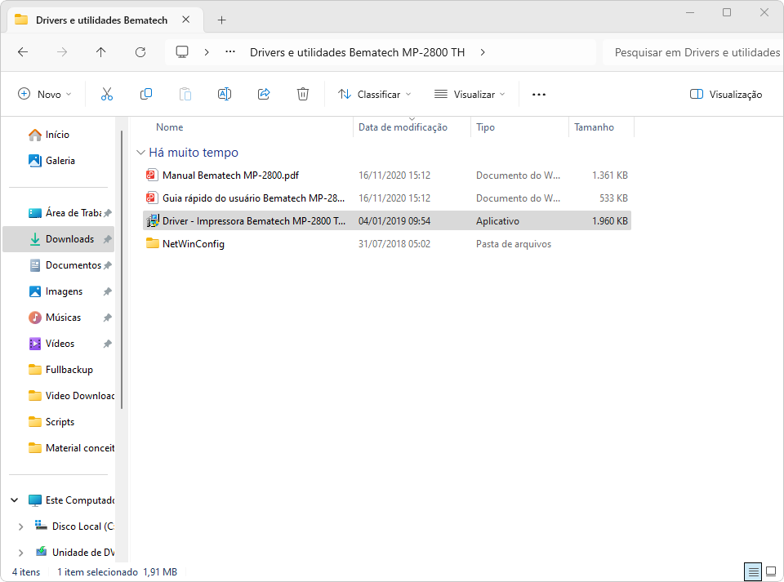Open the Fullbackup sidebar folder
Image resolution: width=784 pixels, height=582 pixels.
tap(59, 370)
